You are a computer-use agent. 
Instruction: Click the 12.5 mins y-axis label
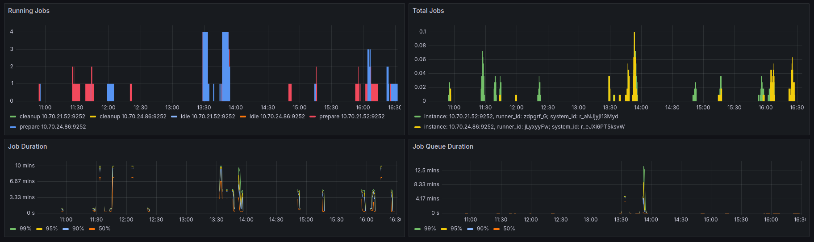coord(427,171)
